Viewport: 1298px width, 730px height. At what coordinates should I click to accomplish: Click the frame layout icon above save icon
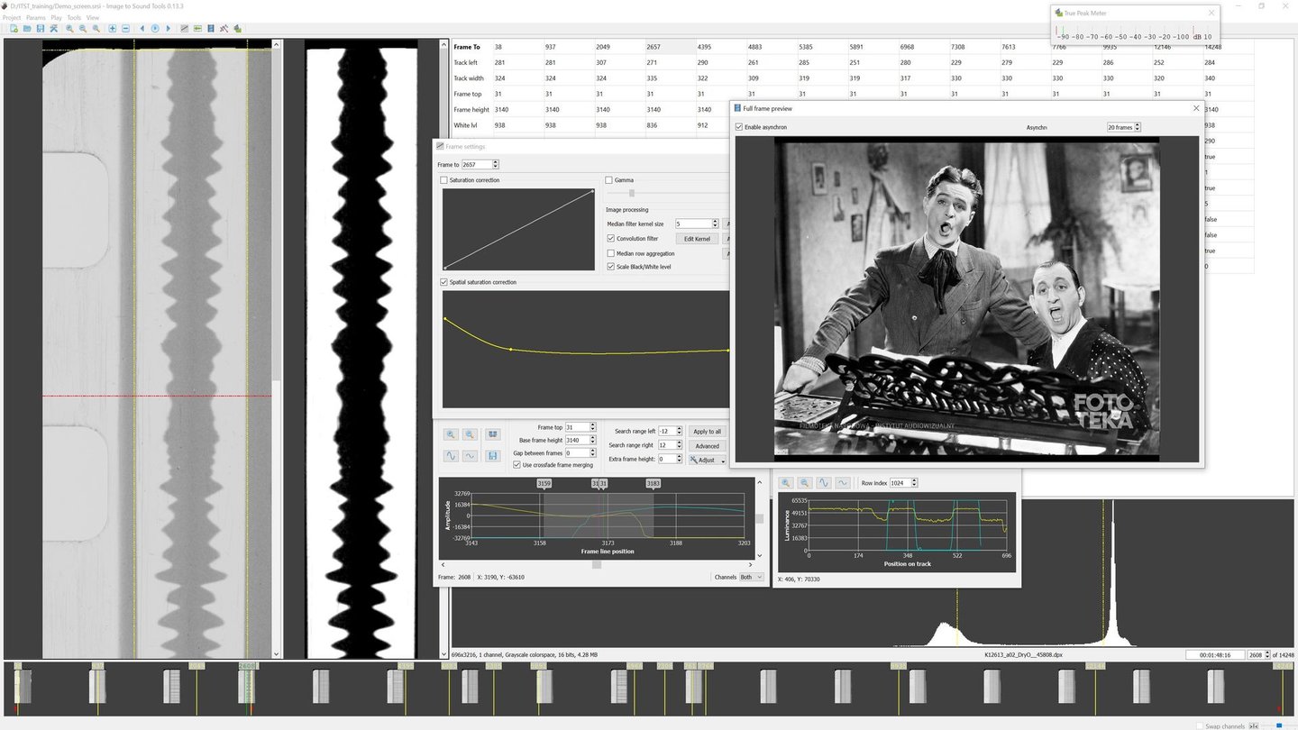(x=493, y=434)
